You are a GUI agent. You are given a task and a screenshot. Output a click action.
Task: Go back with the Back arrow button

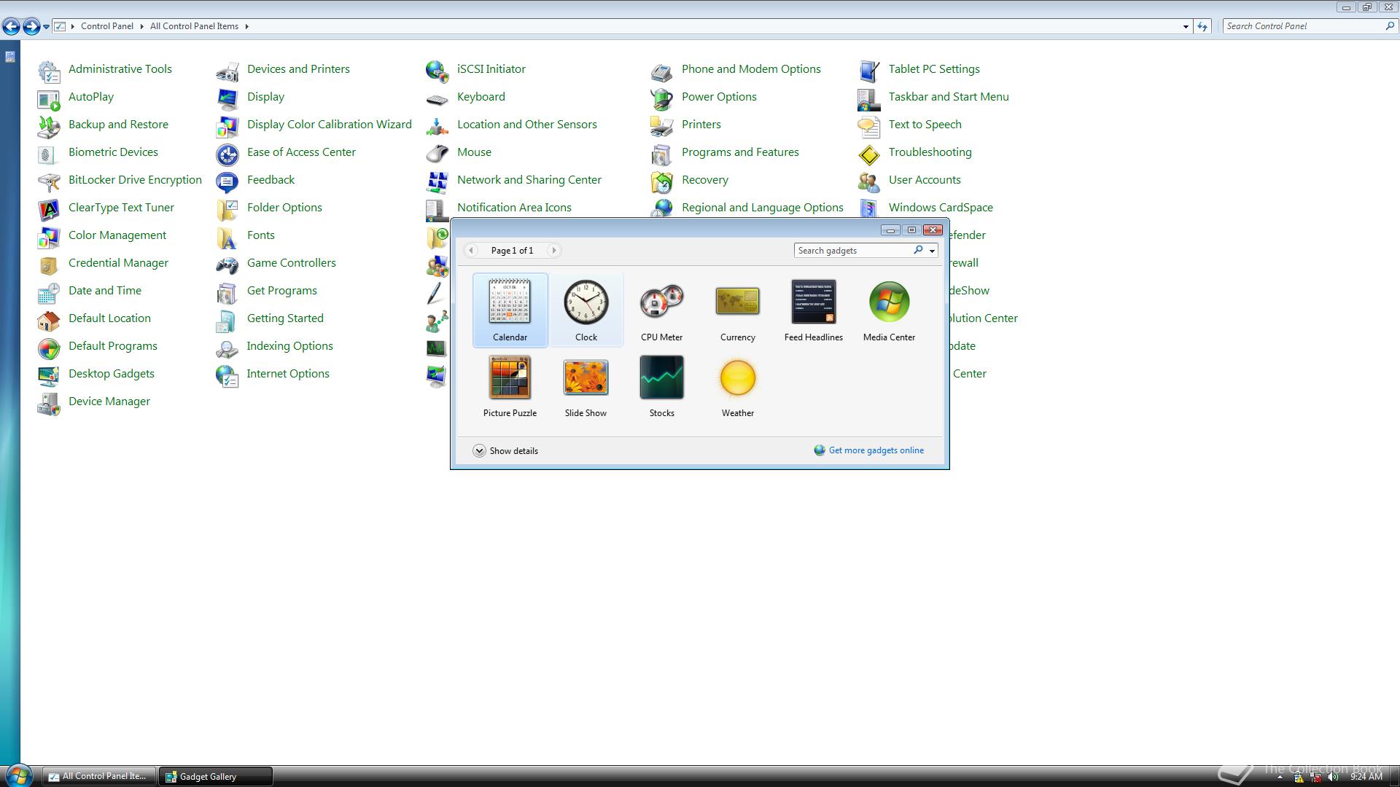coord(11,26)
